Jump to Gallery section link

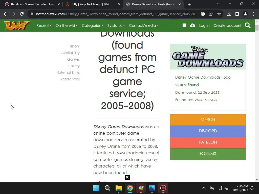coord(74,66)
